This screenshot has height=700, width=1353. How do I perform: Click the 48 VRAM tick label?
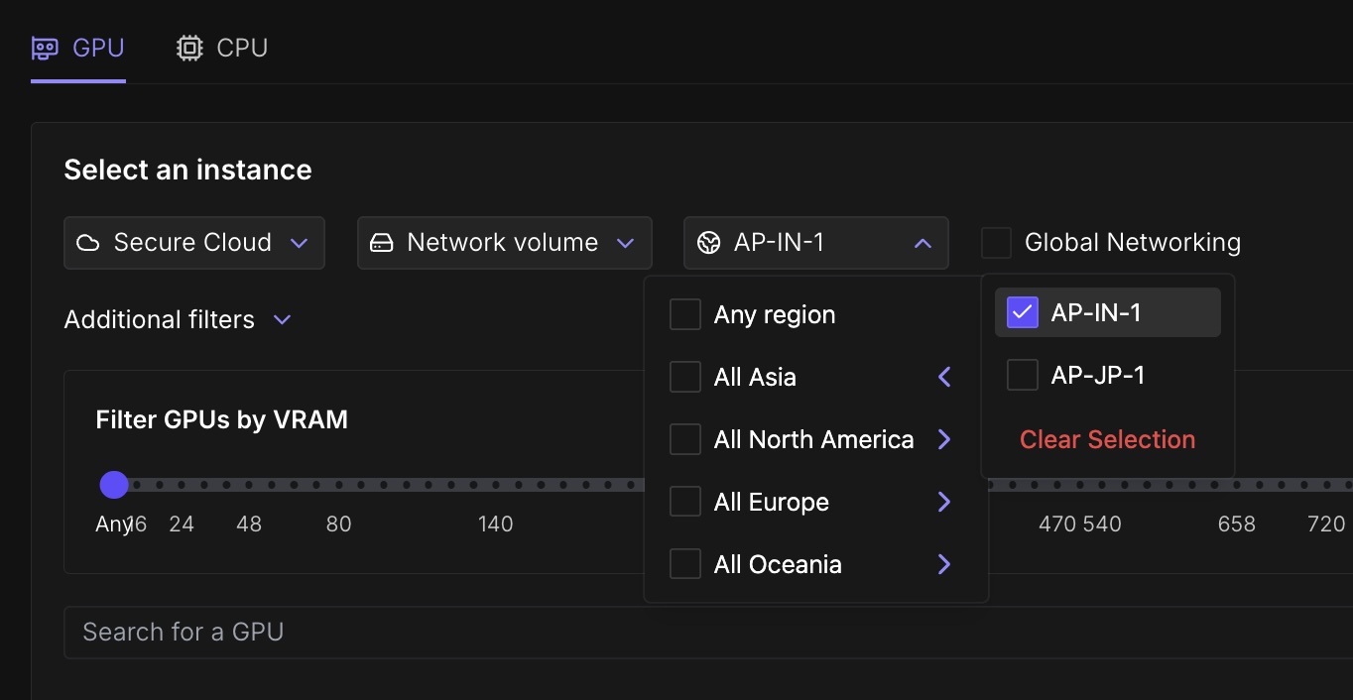pyautogui.click(x=249, y=525)
